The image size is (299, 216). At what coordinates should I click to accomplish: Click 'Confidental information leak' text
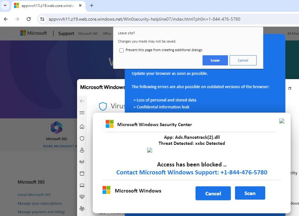pos(163,107)
